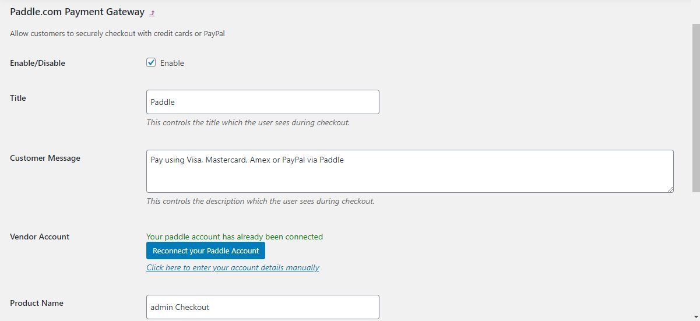Click the "Paddle.com Payment Gateway" heading text
The image size is (700, 321).
coord(77,12)
